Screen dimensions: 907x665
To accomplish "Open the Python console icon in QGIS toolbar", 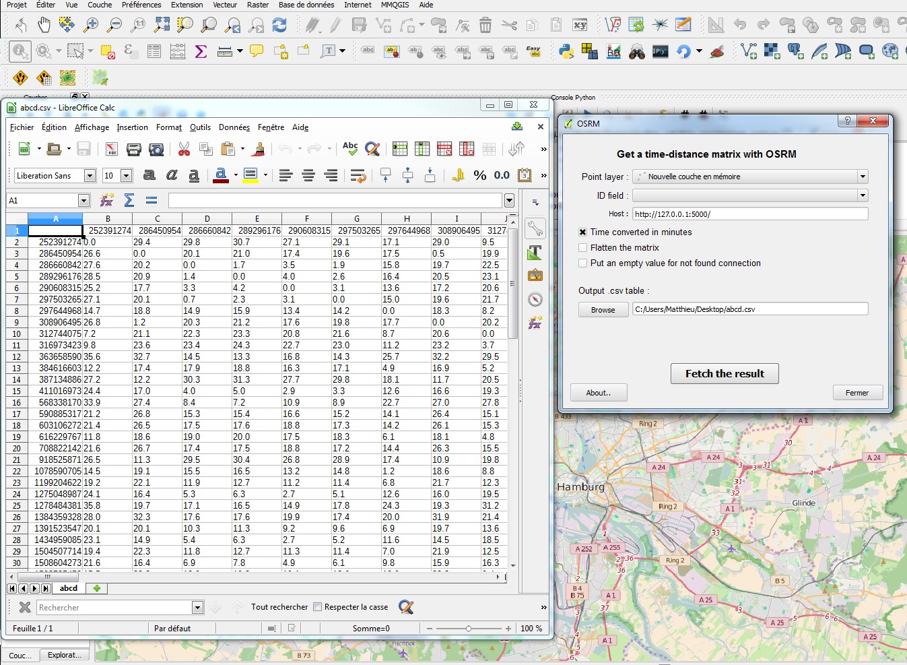I will pos(566,51).
